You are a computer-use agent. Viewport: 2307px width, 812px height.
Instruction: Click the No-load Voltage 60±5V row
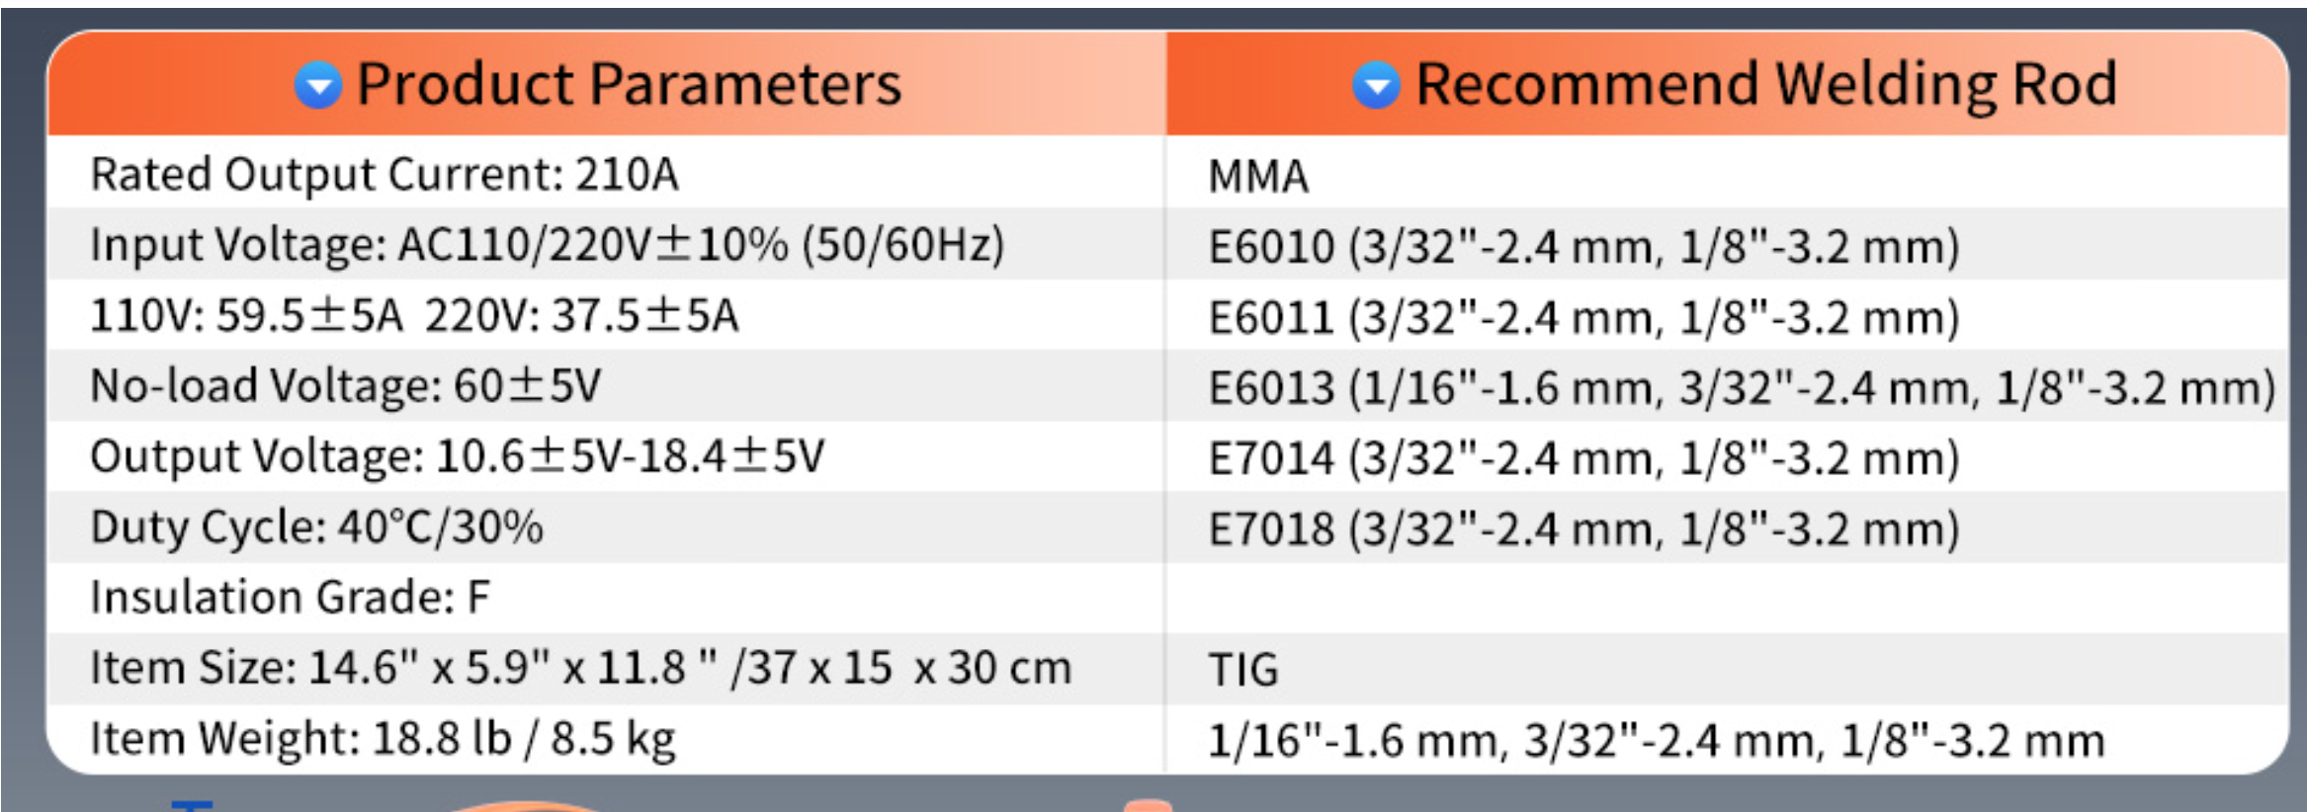(x=345, y=386)
